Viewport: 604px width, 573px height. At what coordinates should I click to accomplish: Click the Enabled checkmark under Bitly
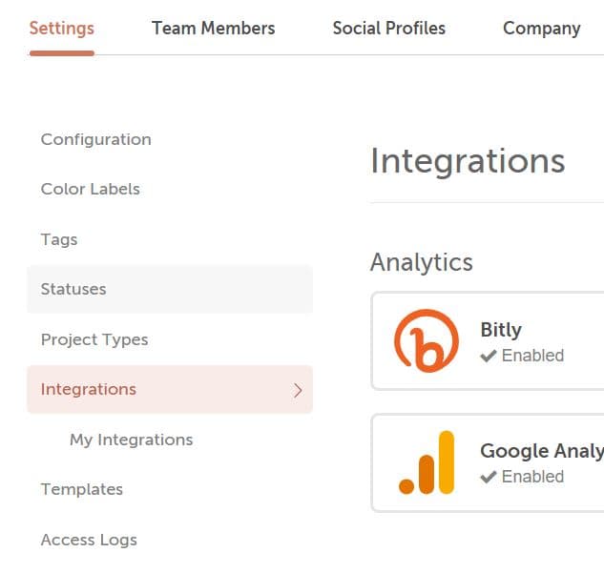point(489,356)
